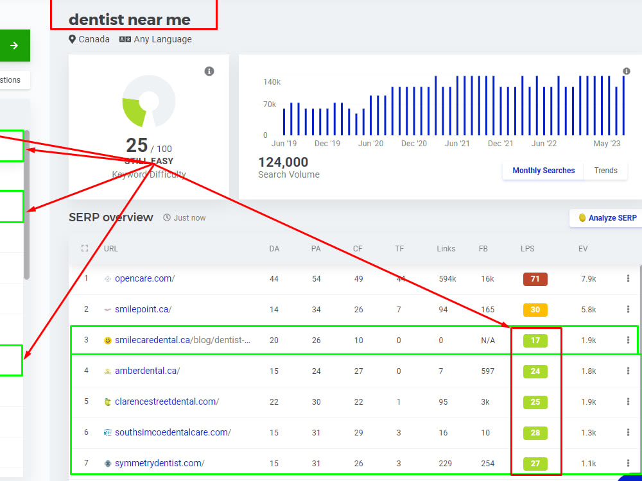
Task: Click the left panel vertical scrollbar
Action: pos(26,205)
